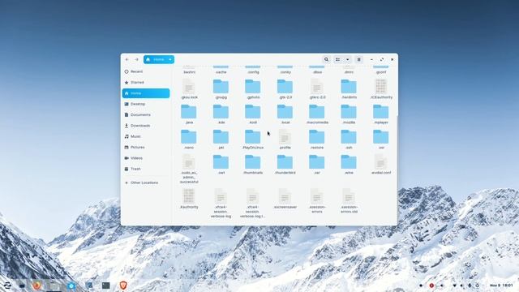
Task: Go back using the back arrow
Action: 127,59
